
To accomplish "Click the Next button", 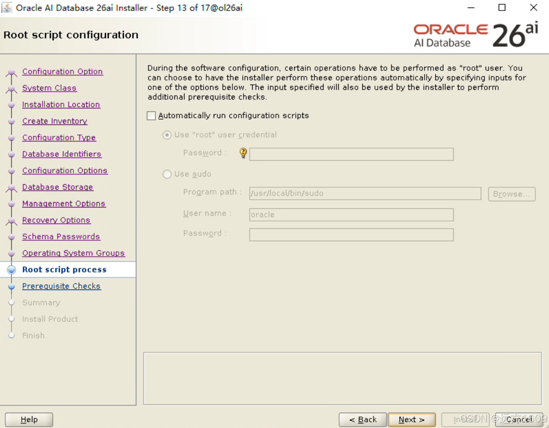I will click(x=412, y=420).
